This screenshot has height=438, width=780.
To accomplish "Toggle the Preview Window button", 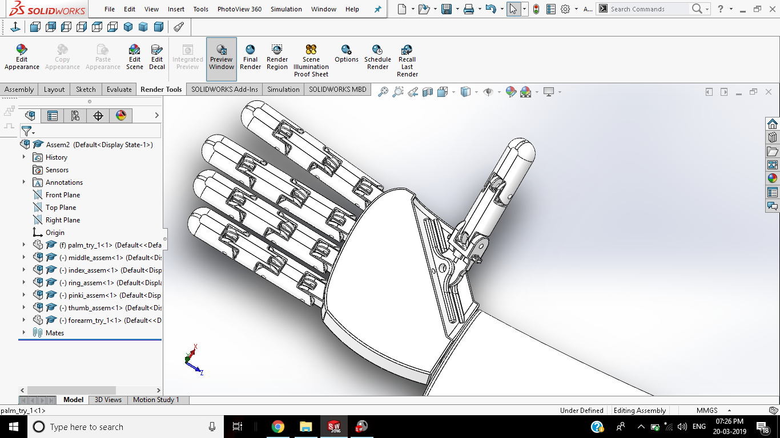I will [x=222, y=59].
